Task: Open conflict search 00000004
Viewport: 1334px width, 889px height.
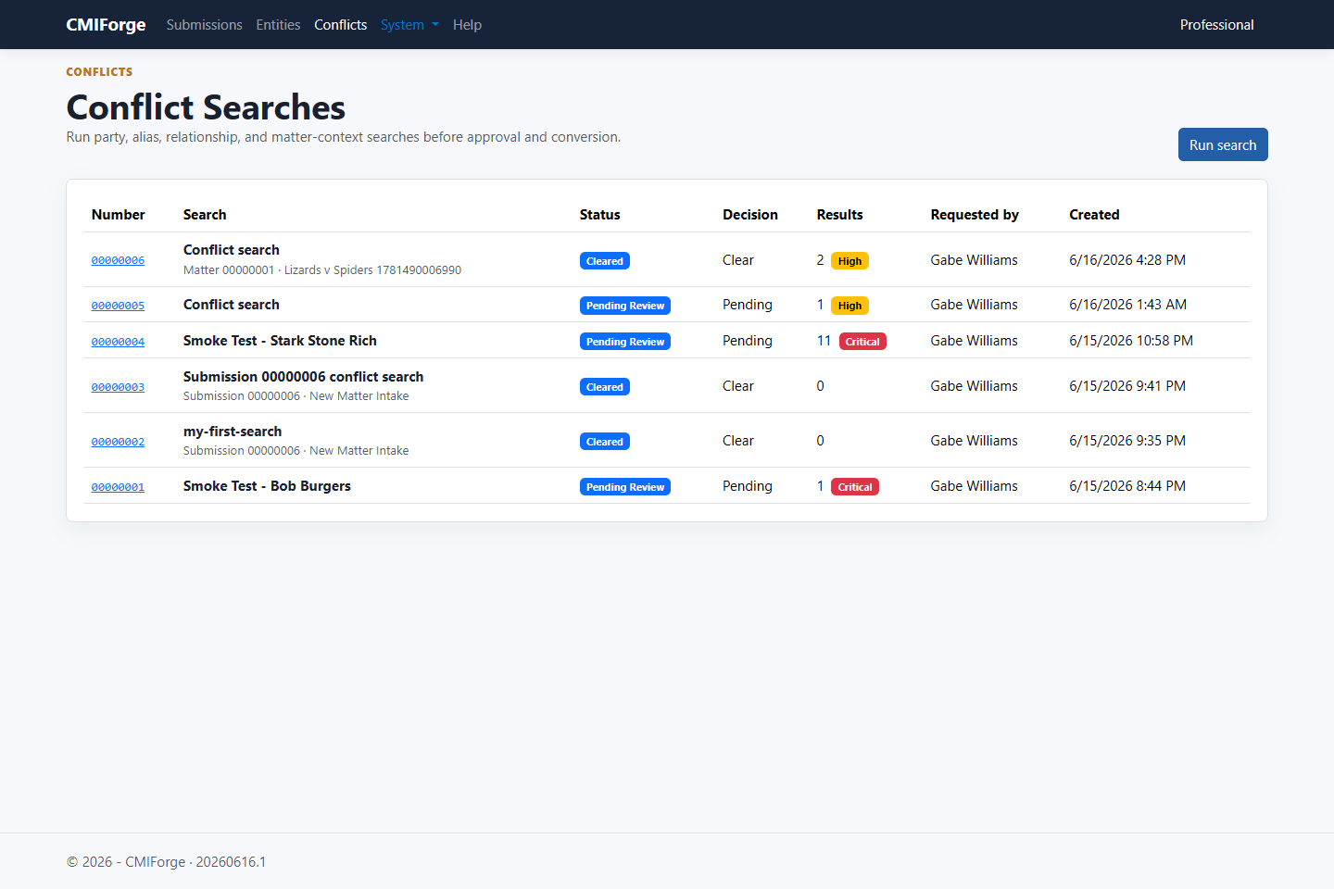Action: [118, 342]
